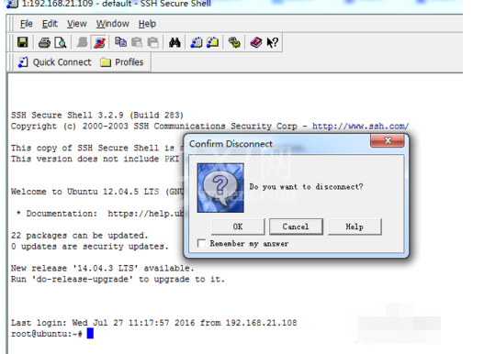Click '0 updates are security updates.' line
This screenshot has width=484, height=354.
tap(90, 247)
